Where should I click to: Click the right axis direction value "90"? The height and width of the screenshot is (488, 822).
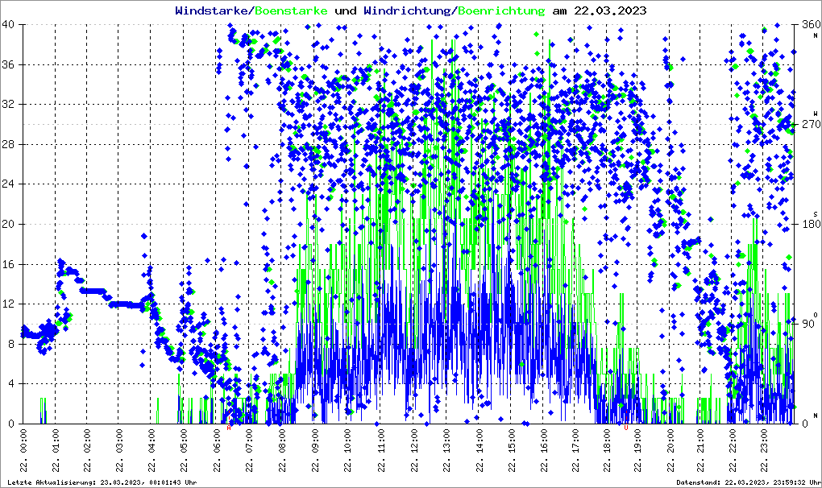[x=807, y=324]
